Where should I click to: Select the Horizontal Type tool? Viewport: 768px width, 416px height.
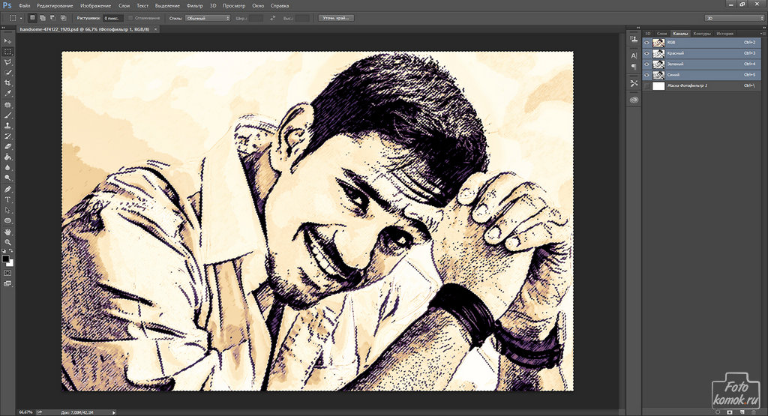(7, 199)
